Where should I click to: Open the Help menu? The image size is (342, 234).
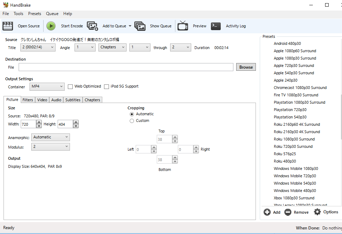[67, 13]
